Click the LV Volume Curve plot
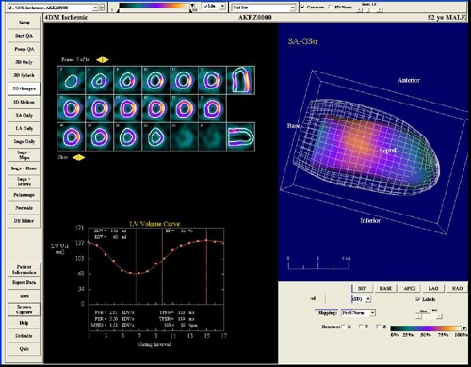 tap(156, 266)
